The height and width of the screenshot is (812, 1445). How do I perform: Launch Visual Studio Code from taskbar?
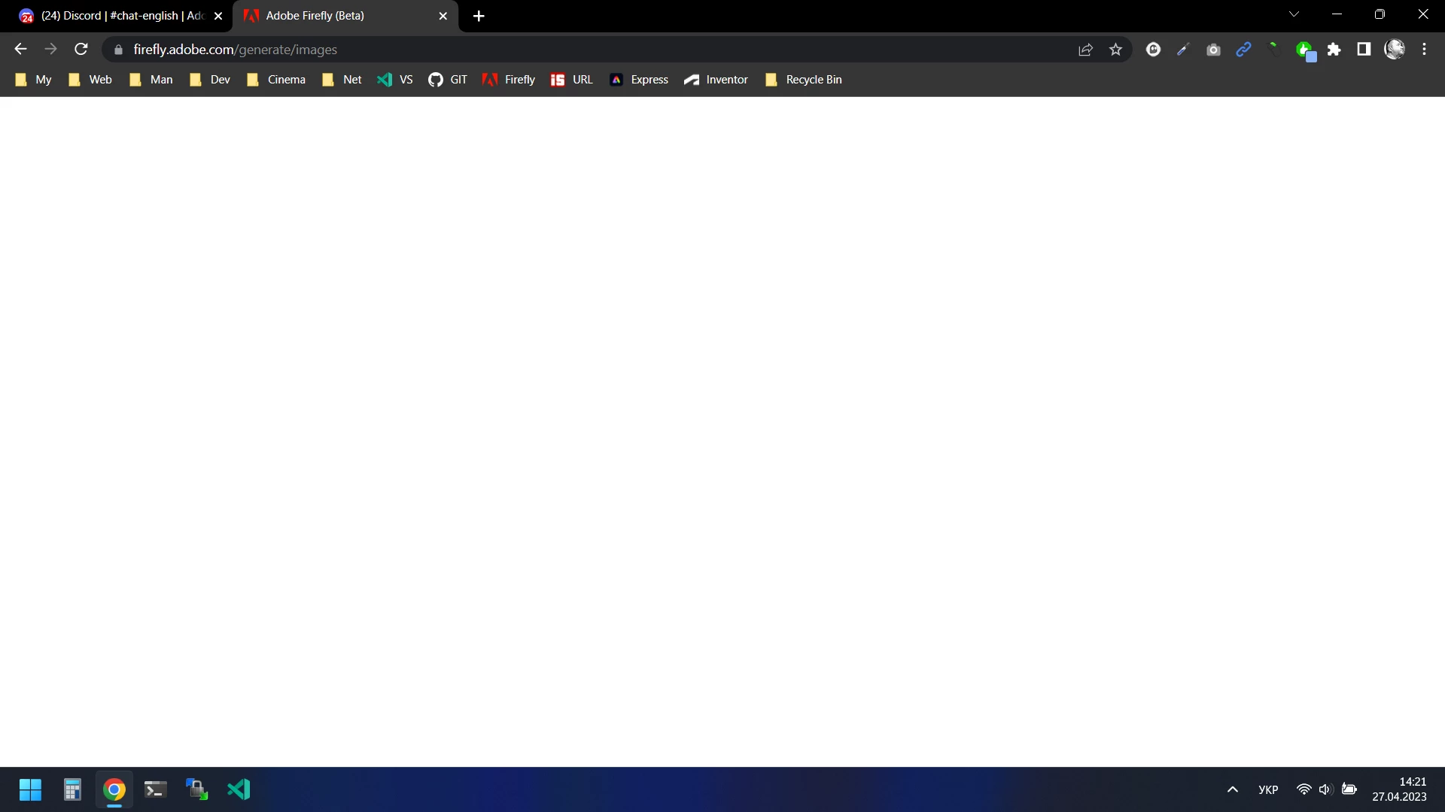coord(239,789)
